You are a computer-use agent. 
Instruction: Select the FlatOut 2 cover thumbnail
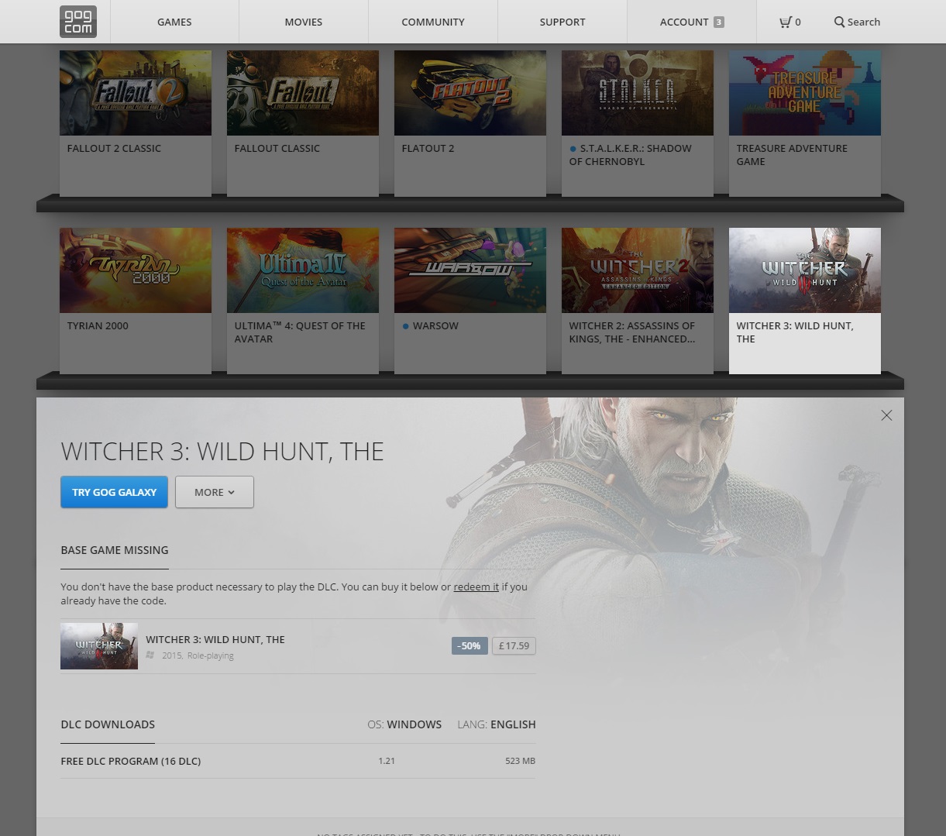470,93
